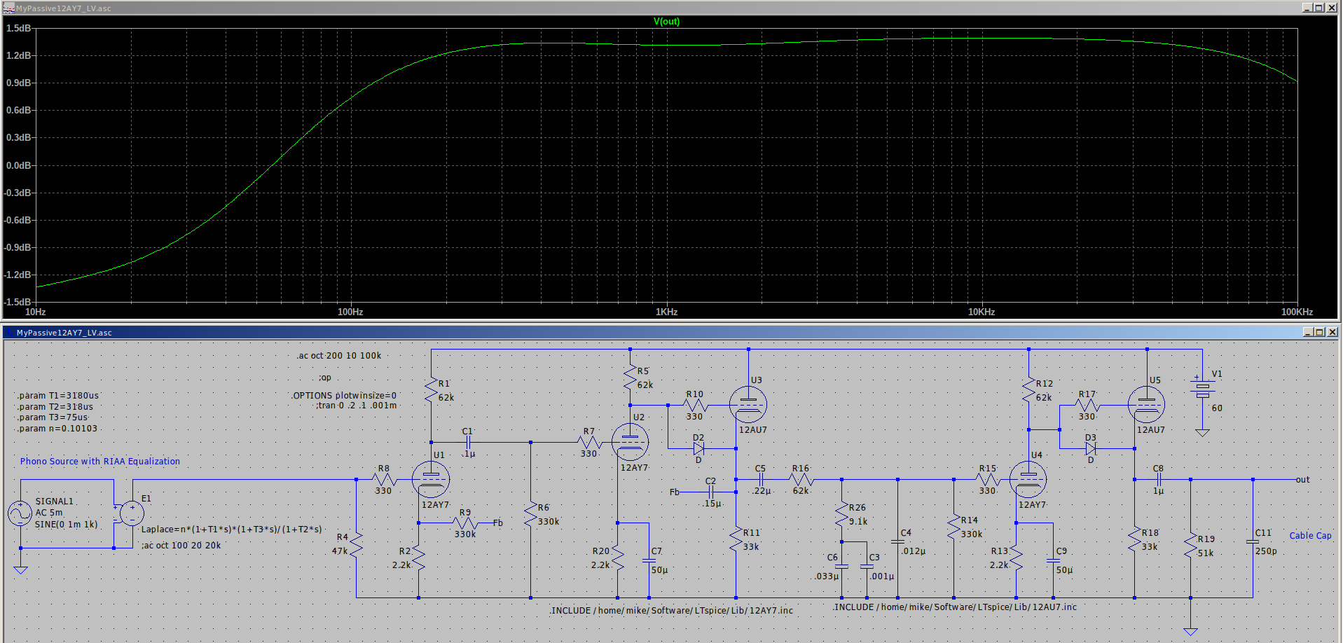1343x643 pixels.
Task: Click the .param n=0.10103 directive
Action: [x=57, y=429]
